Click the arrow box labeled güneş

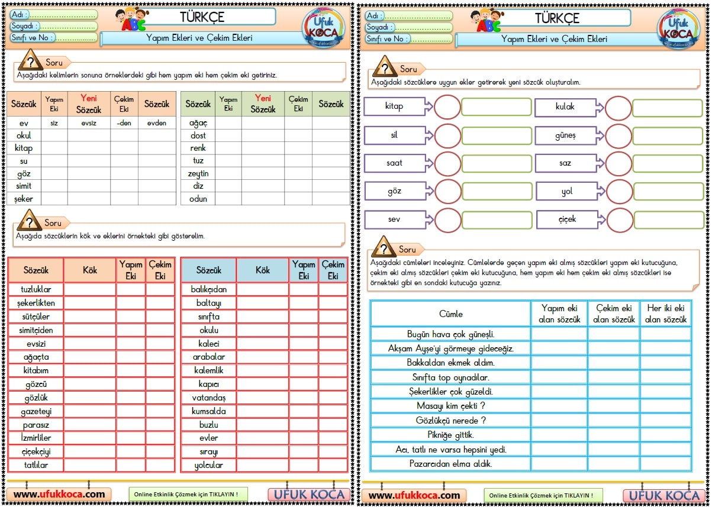[x=569, y=135]
